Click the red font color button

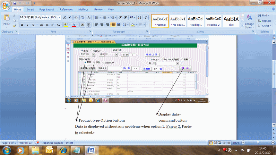click(74, 25)
